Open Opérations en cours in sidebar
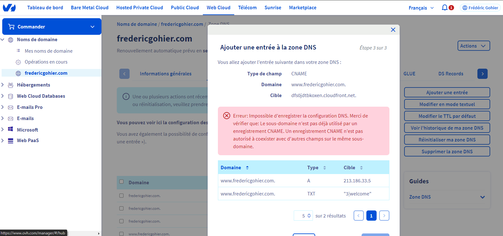The image size is (503, 236). (46, 62)
